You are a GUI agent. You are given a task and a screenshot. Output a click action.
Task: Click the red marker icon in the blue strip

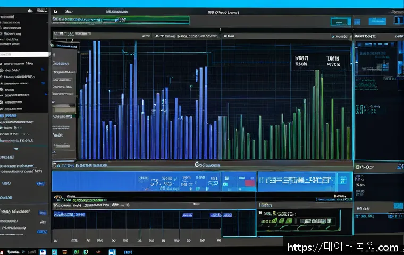tap(247, 183)
